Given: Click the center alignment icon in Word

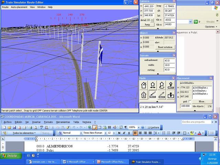Looking at the screenshot, I should (x=141, y=133).
